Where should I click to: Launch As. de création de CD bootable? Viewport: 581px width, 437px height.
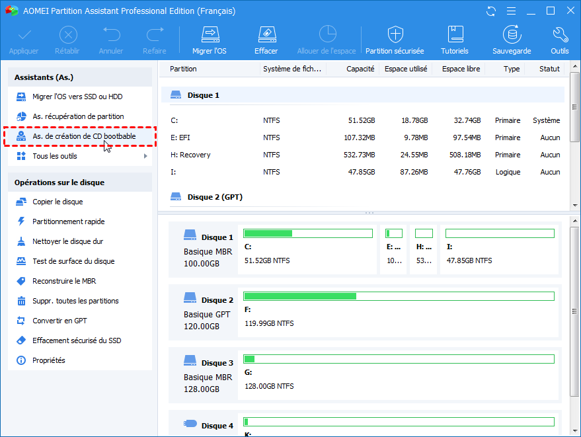(84, 136)
